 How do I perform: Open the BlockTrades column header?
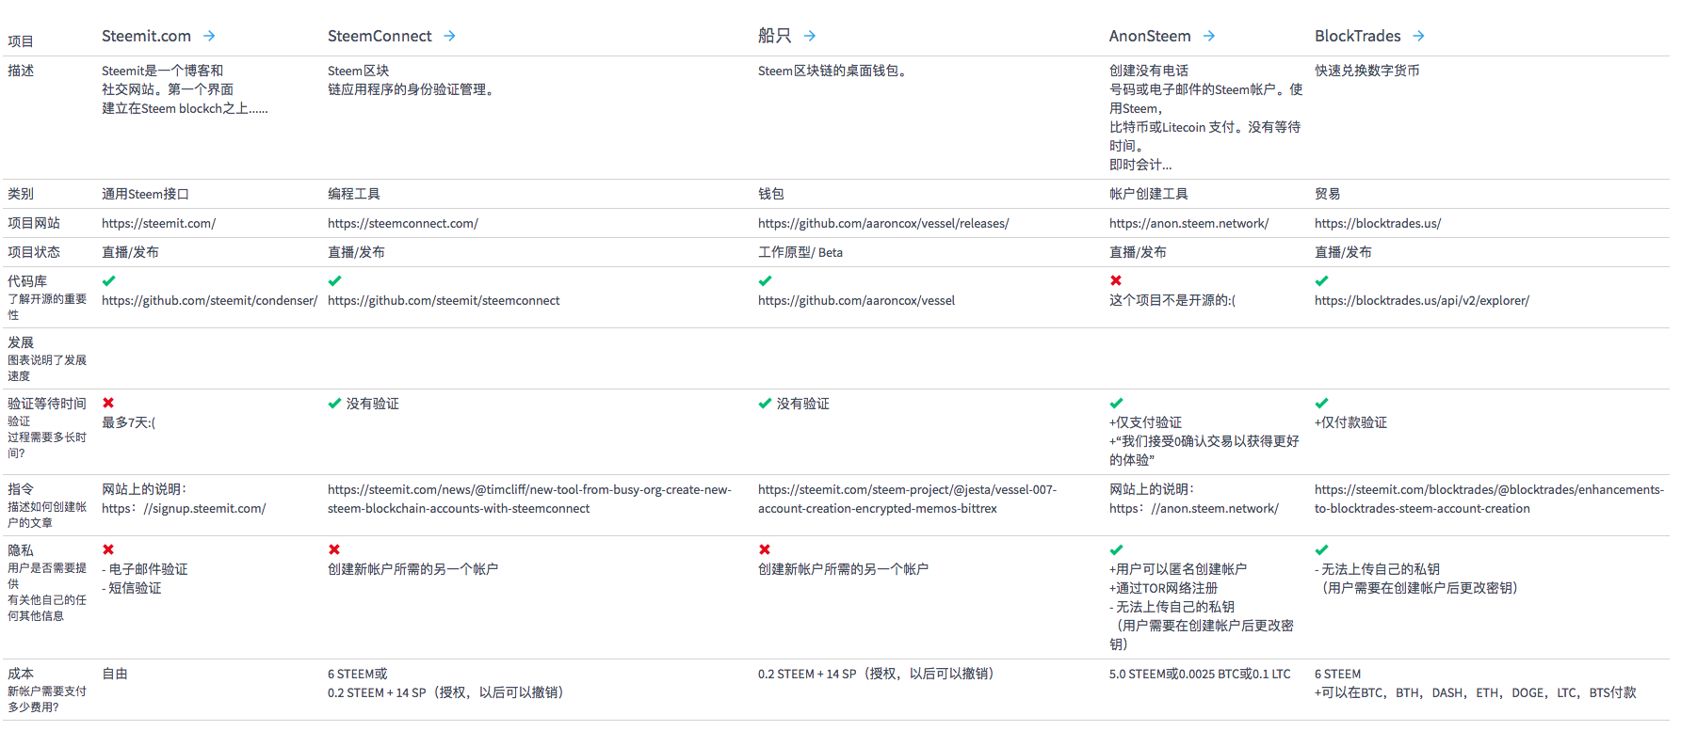1358,36
